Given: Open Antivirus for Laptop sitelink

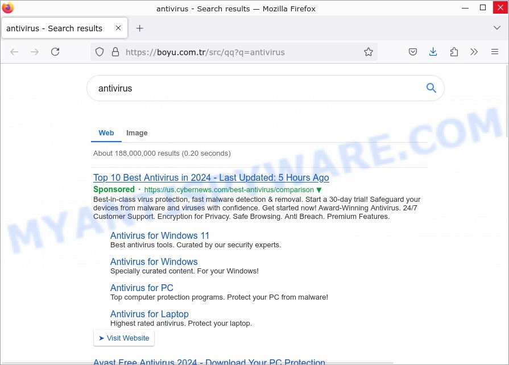Looking at the screenshot, I should 150,314.
